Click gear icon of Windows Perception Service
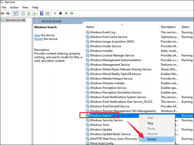Viewport: 194px width, 145px height. click(x=88, y=88)
